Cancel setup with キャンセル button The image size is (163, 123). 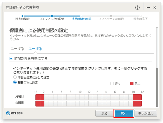(146, 113)
